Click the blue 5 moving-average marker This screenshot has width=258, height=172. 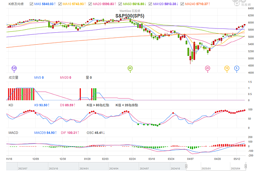pos(236,68)
